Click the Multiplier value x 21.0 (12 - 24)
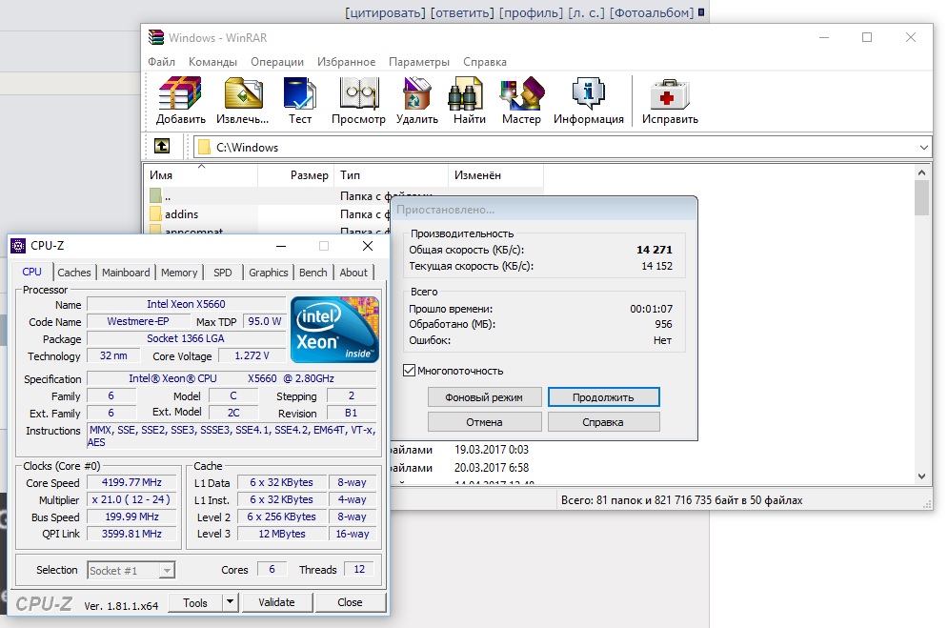948x628 pixels. click(x=131, y=500)
